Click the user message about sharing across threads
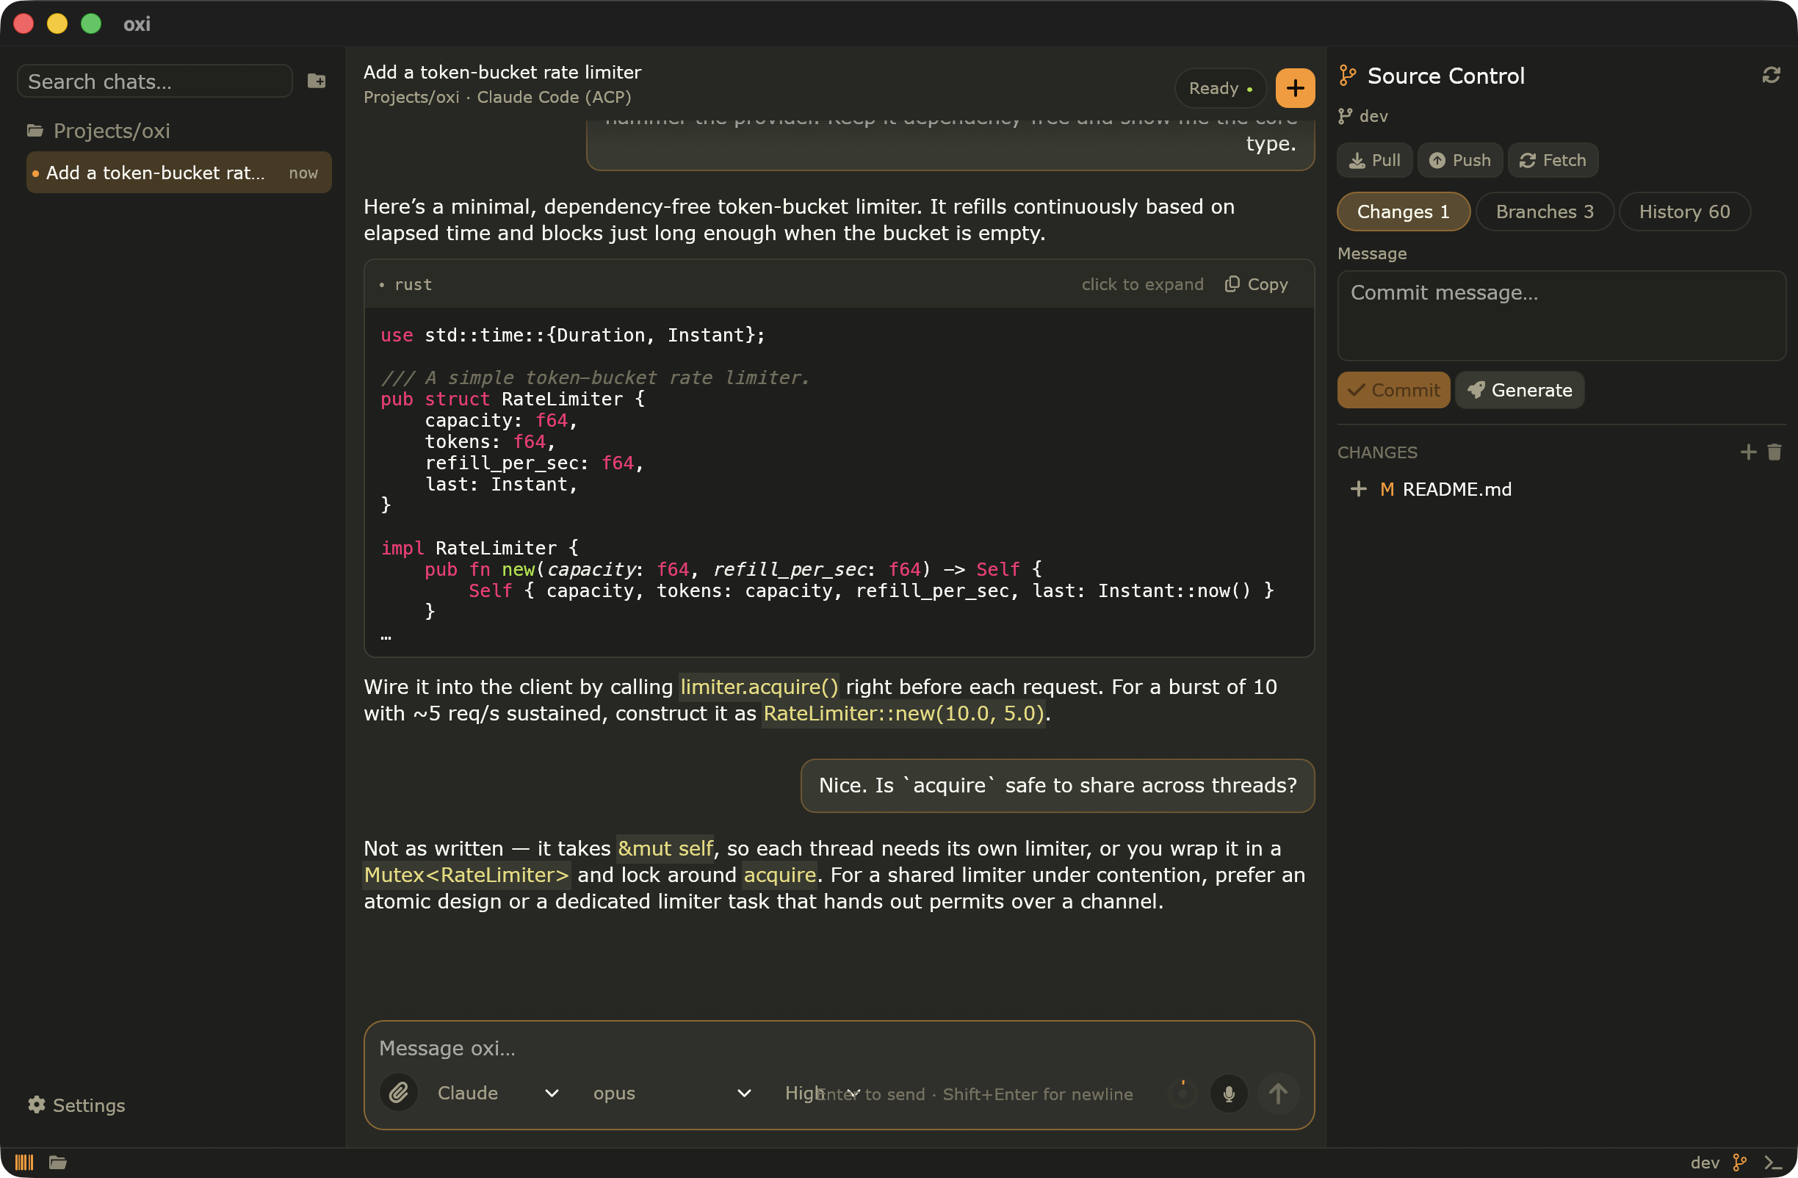Viewport: 1798px width, 1178px height. pyautogui.click(x=1057, y=785)
